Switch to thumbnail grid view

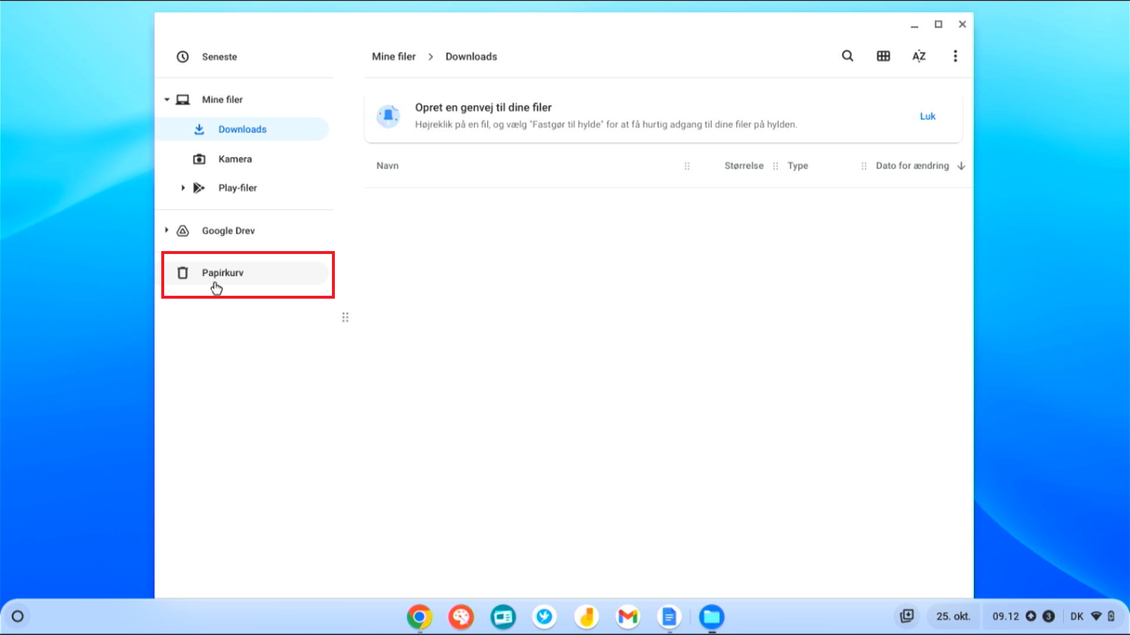tap(883, 56)
